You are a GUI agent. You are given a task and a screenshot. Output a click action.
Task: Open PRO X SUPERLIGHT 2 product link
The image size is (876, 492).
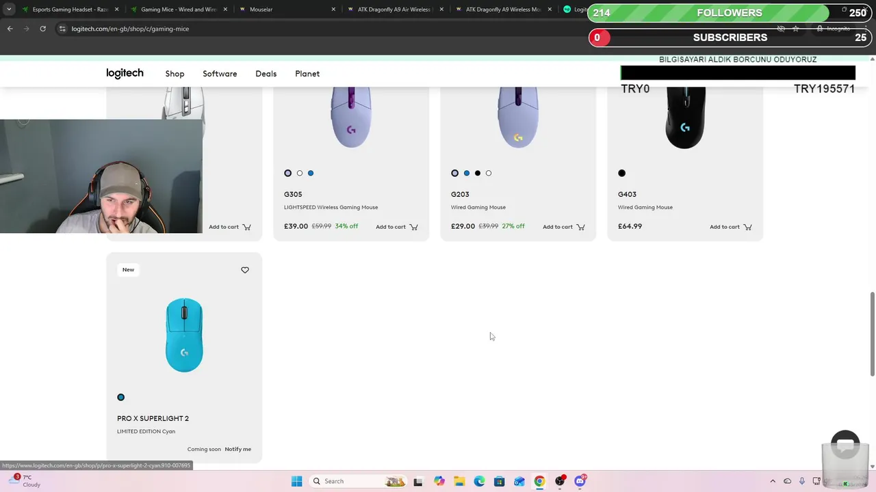click(153, 418)
